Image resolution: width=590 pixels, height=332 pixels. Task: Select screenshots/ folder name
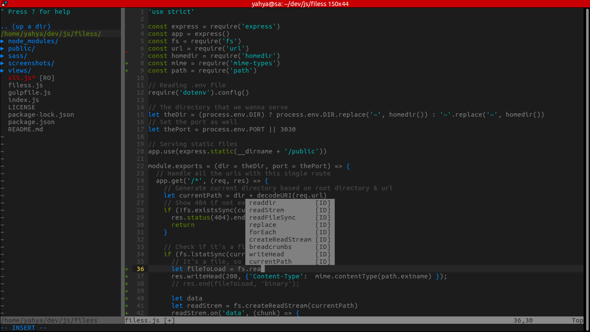click(32, 63)
